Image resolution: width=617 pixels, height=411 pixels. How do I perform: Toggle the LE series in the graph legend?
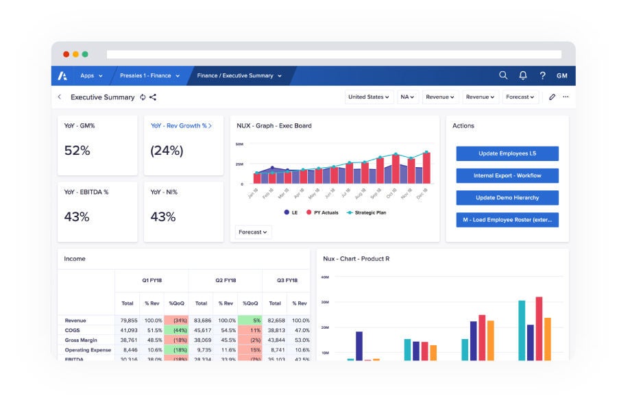(291, 212)
